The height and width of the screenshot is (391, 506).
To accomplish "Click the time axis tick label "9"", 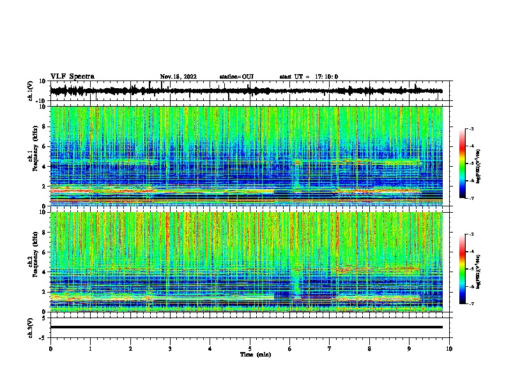I will pos(409,349).
